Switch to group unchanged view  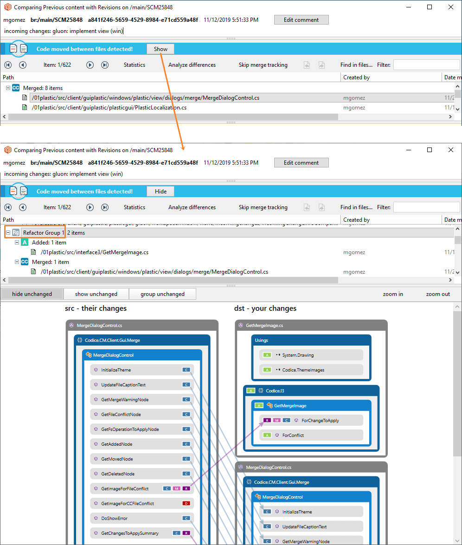click(x=162, y=294)
